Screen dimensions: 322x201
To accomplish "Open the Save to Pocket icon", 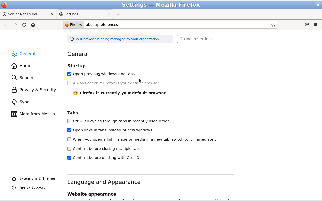I will click(x=307, y=25).
